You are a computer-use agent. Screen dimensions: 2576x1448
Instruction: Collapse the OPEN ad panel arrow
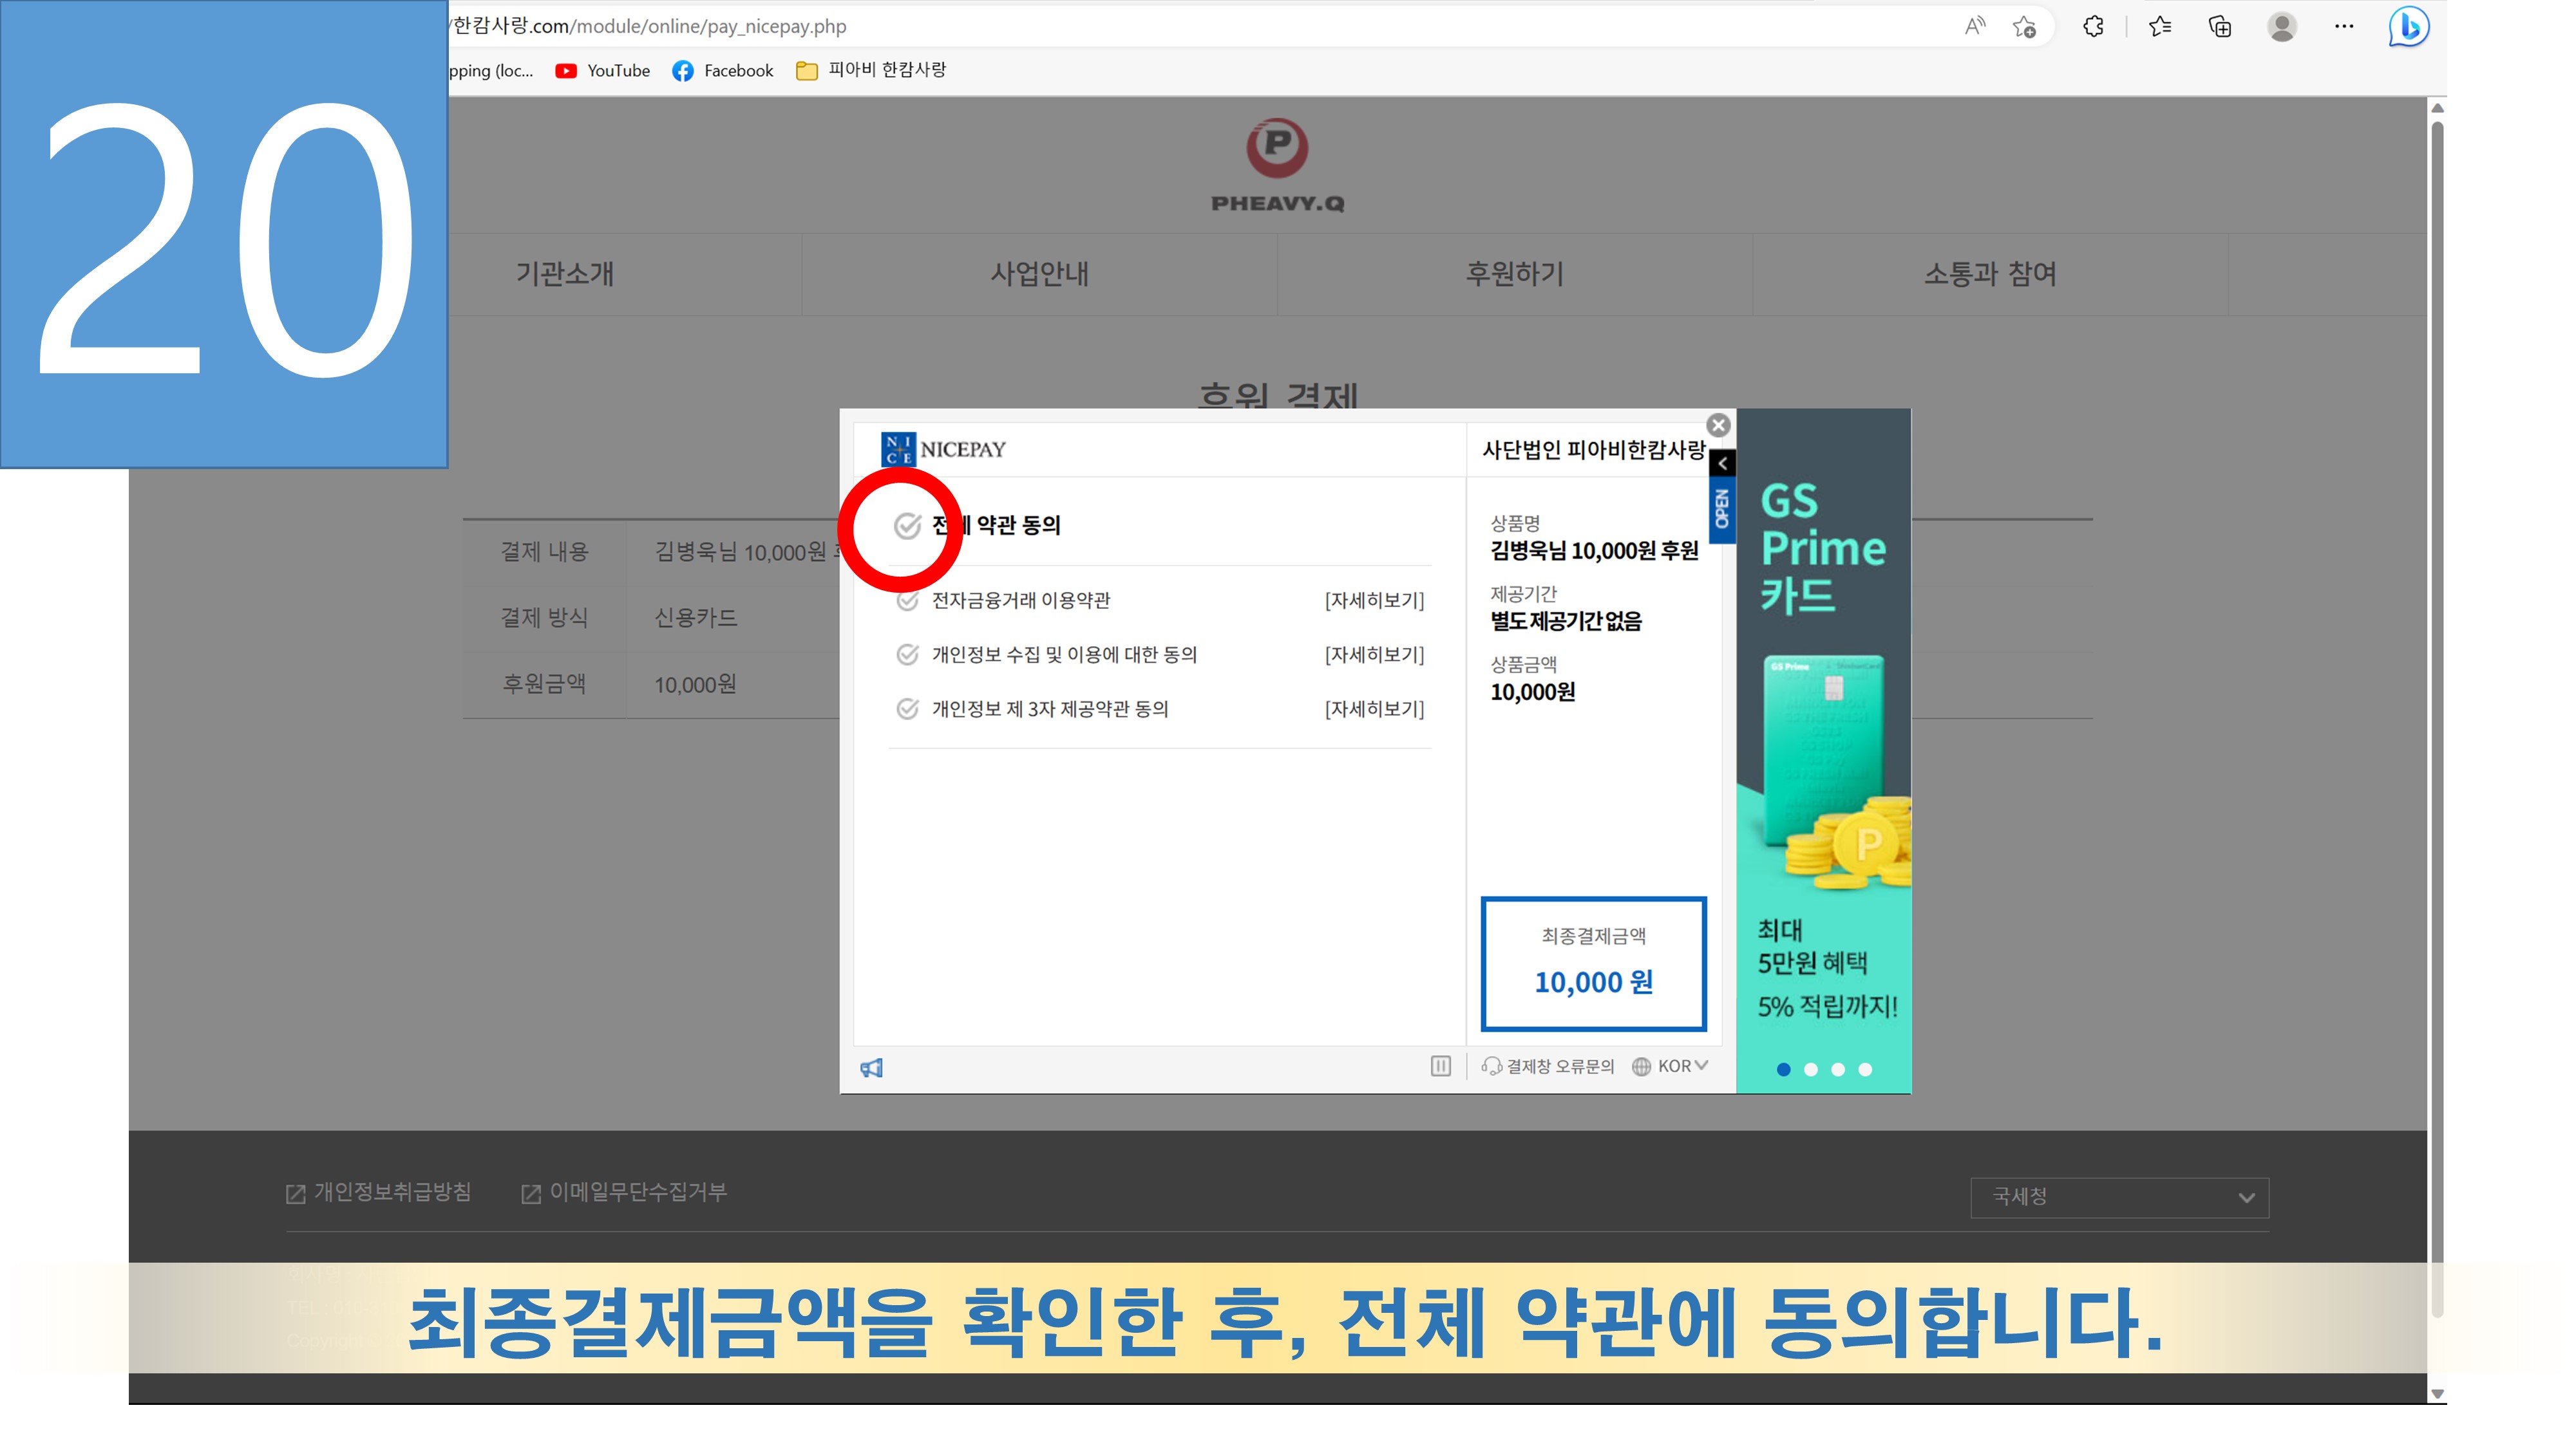(x=1722, y=463)
